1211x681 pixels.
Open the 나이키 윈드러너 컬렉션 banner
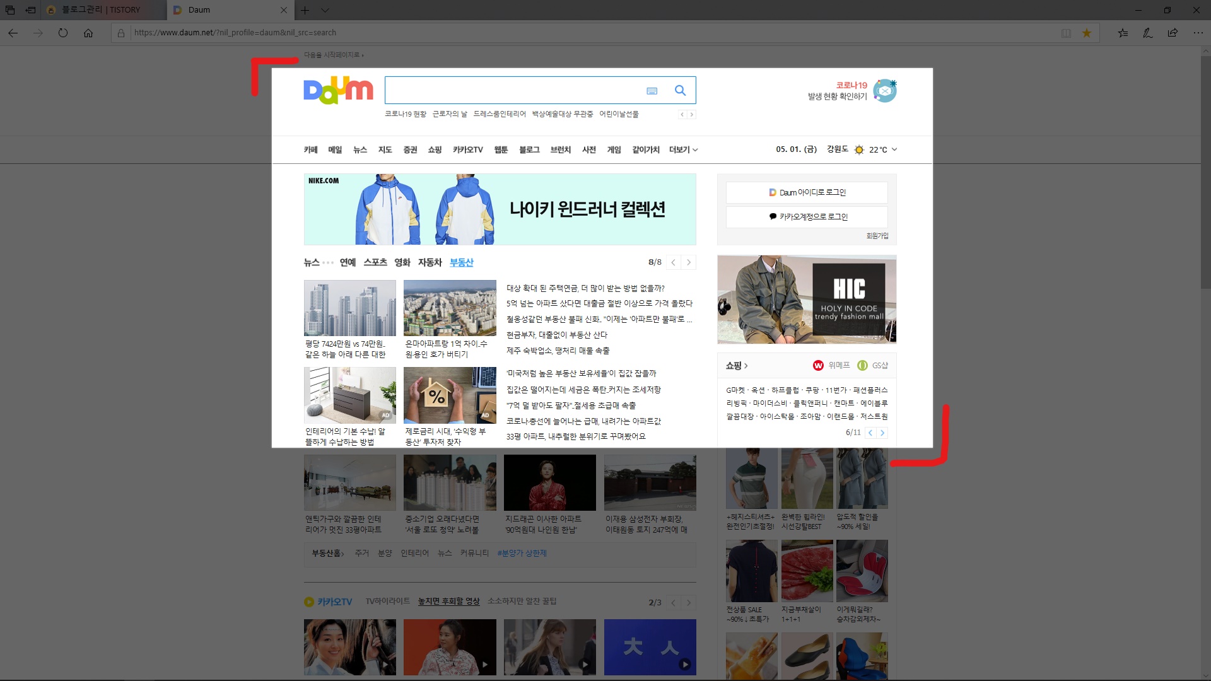[500, 209]
